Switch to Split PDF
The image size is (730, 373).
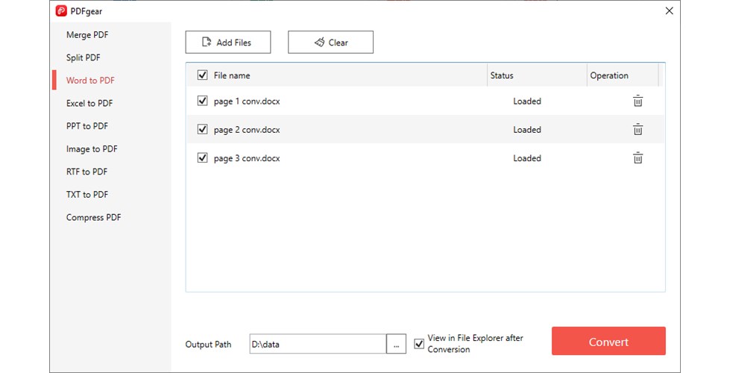tap(83, 57)
